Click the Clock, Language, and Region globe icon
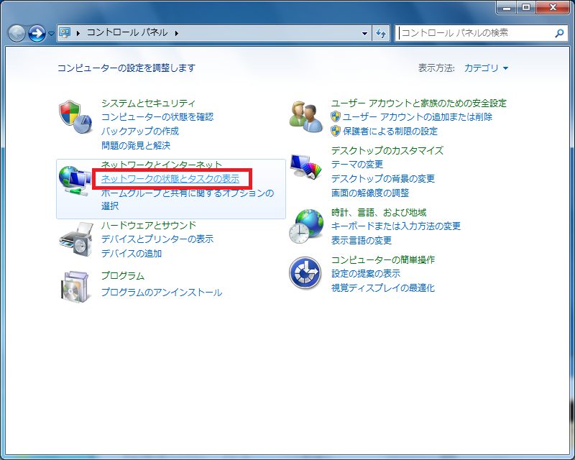The height and width of the screenshot is (460, 575). point(306,226)
